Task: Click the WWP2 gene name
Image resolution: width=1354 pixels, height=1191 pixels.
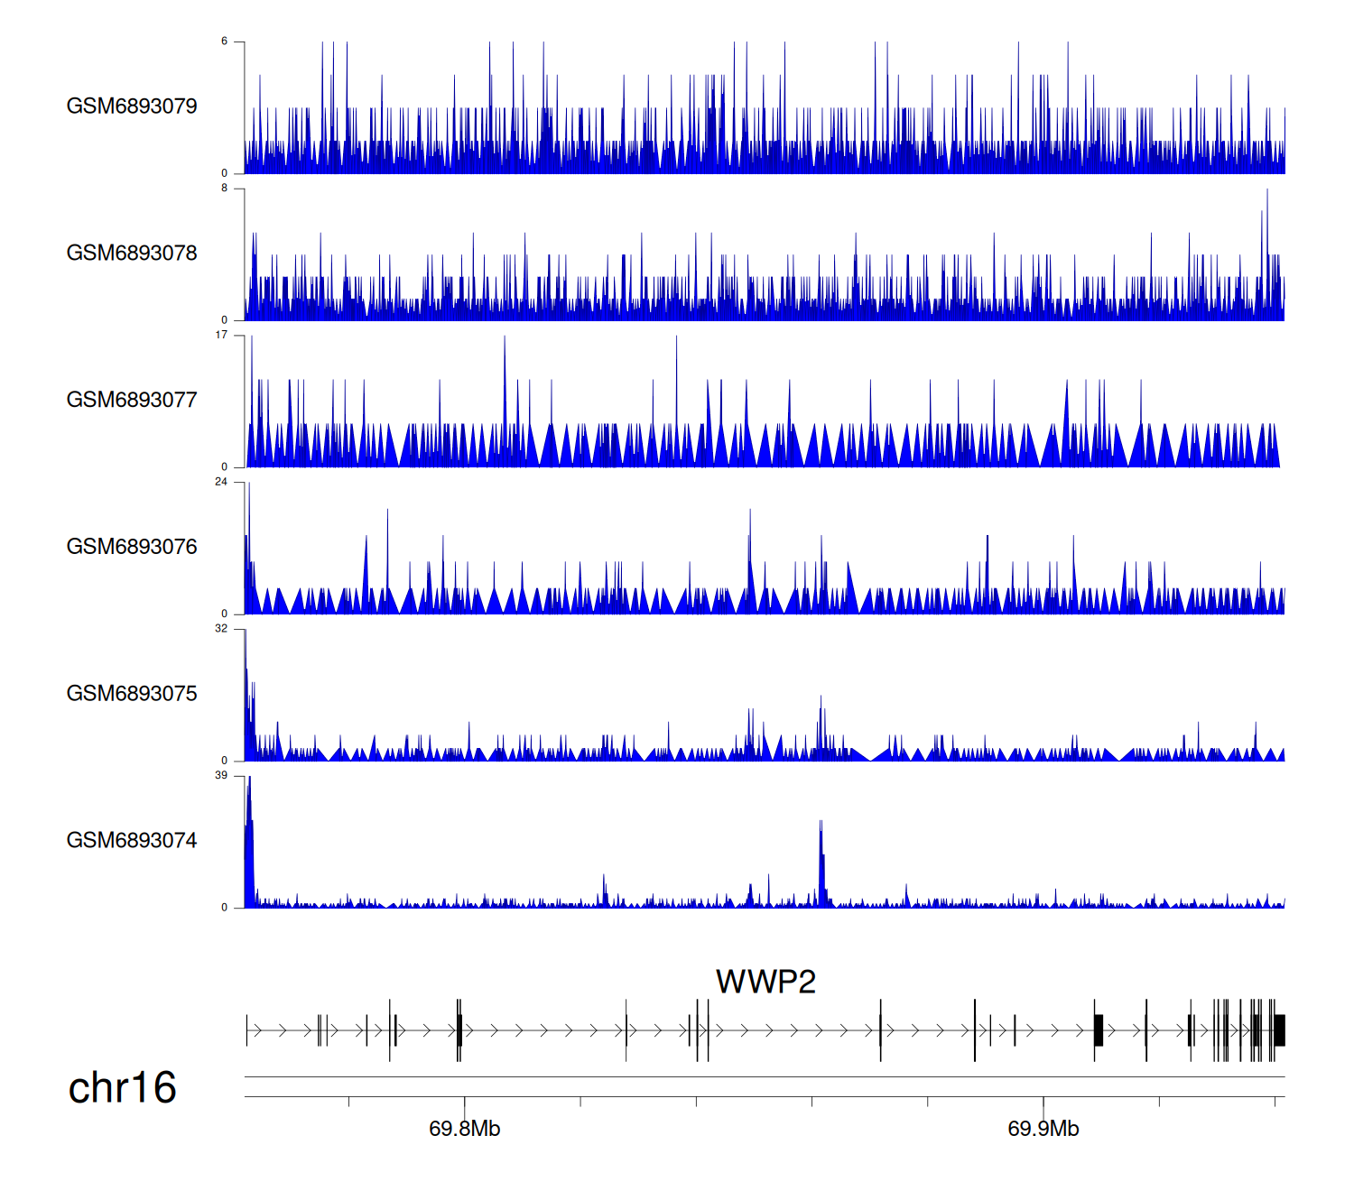Action: pos(765,982)
